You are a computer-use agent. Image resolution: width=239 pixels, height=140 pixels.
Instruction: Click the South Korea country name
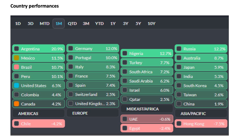[x=195, y=86]
